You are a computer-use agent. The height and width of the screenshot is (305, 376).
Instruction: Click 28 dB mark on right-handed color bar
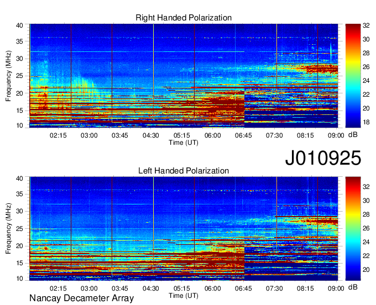(366, 53)
